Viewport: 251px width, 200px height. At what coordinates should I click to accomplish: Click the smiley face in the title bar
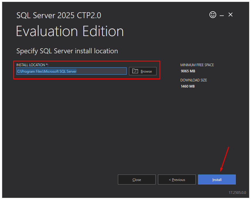(213, 15)
